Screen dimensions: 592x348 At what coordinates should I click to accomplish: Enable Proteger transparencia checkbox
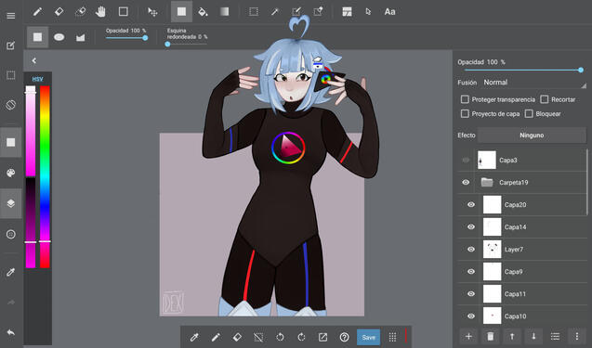point(465,99)
